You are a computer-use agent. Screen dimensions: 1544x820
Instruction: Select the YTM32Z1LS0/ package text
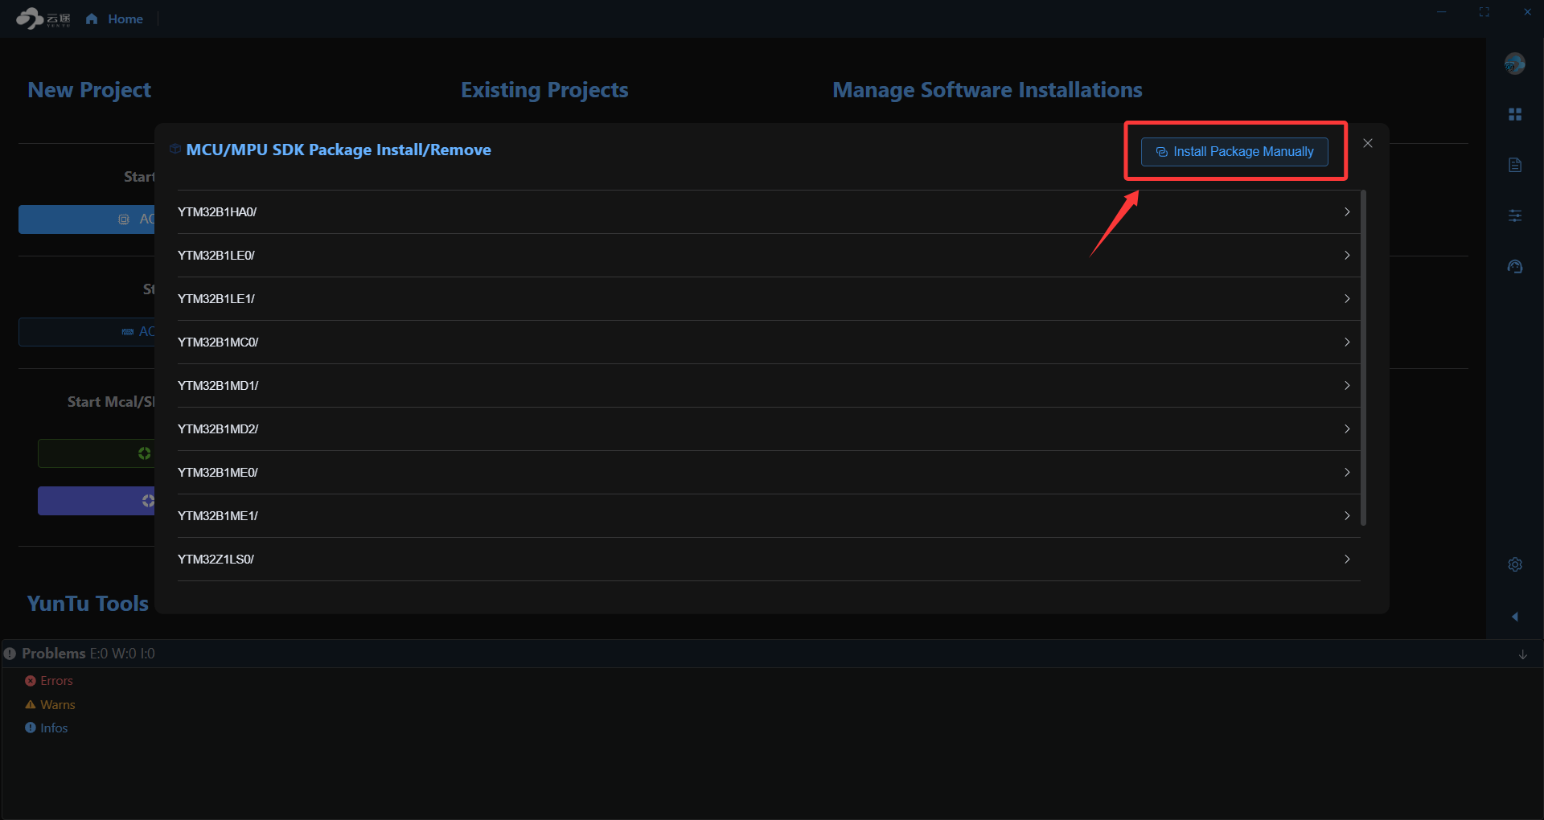216,560
